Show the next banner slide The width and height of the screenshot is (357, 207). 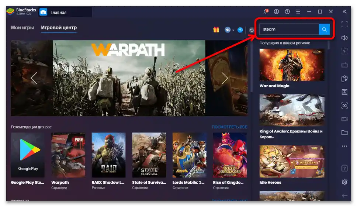point(225,78)
